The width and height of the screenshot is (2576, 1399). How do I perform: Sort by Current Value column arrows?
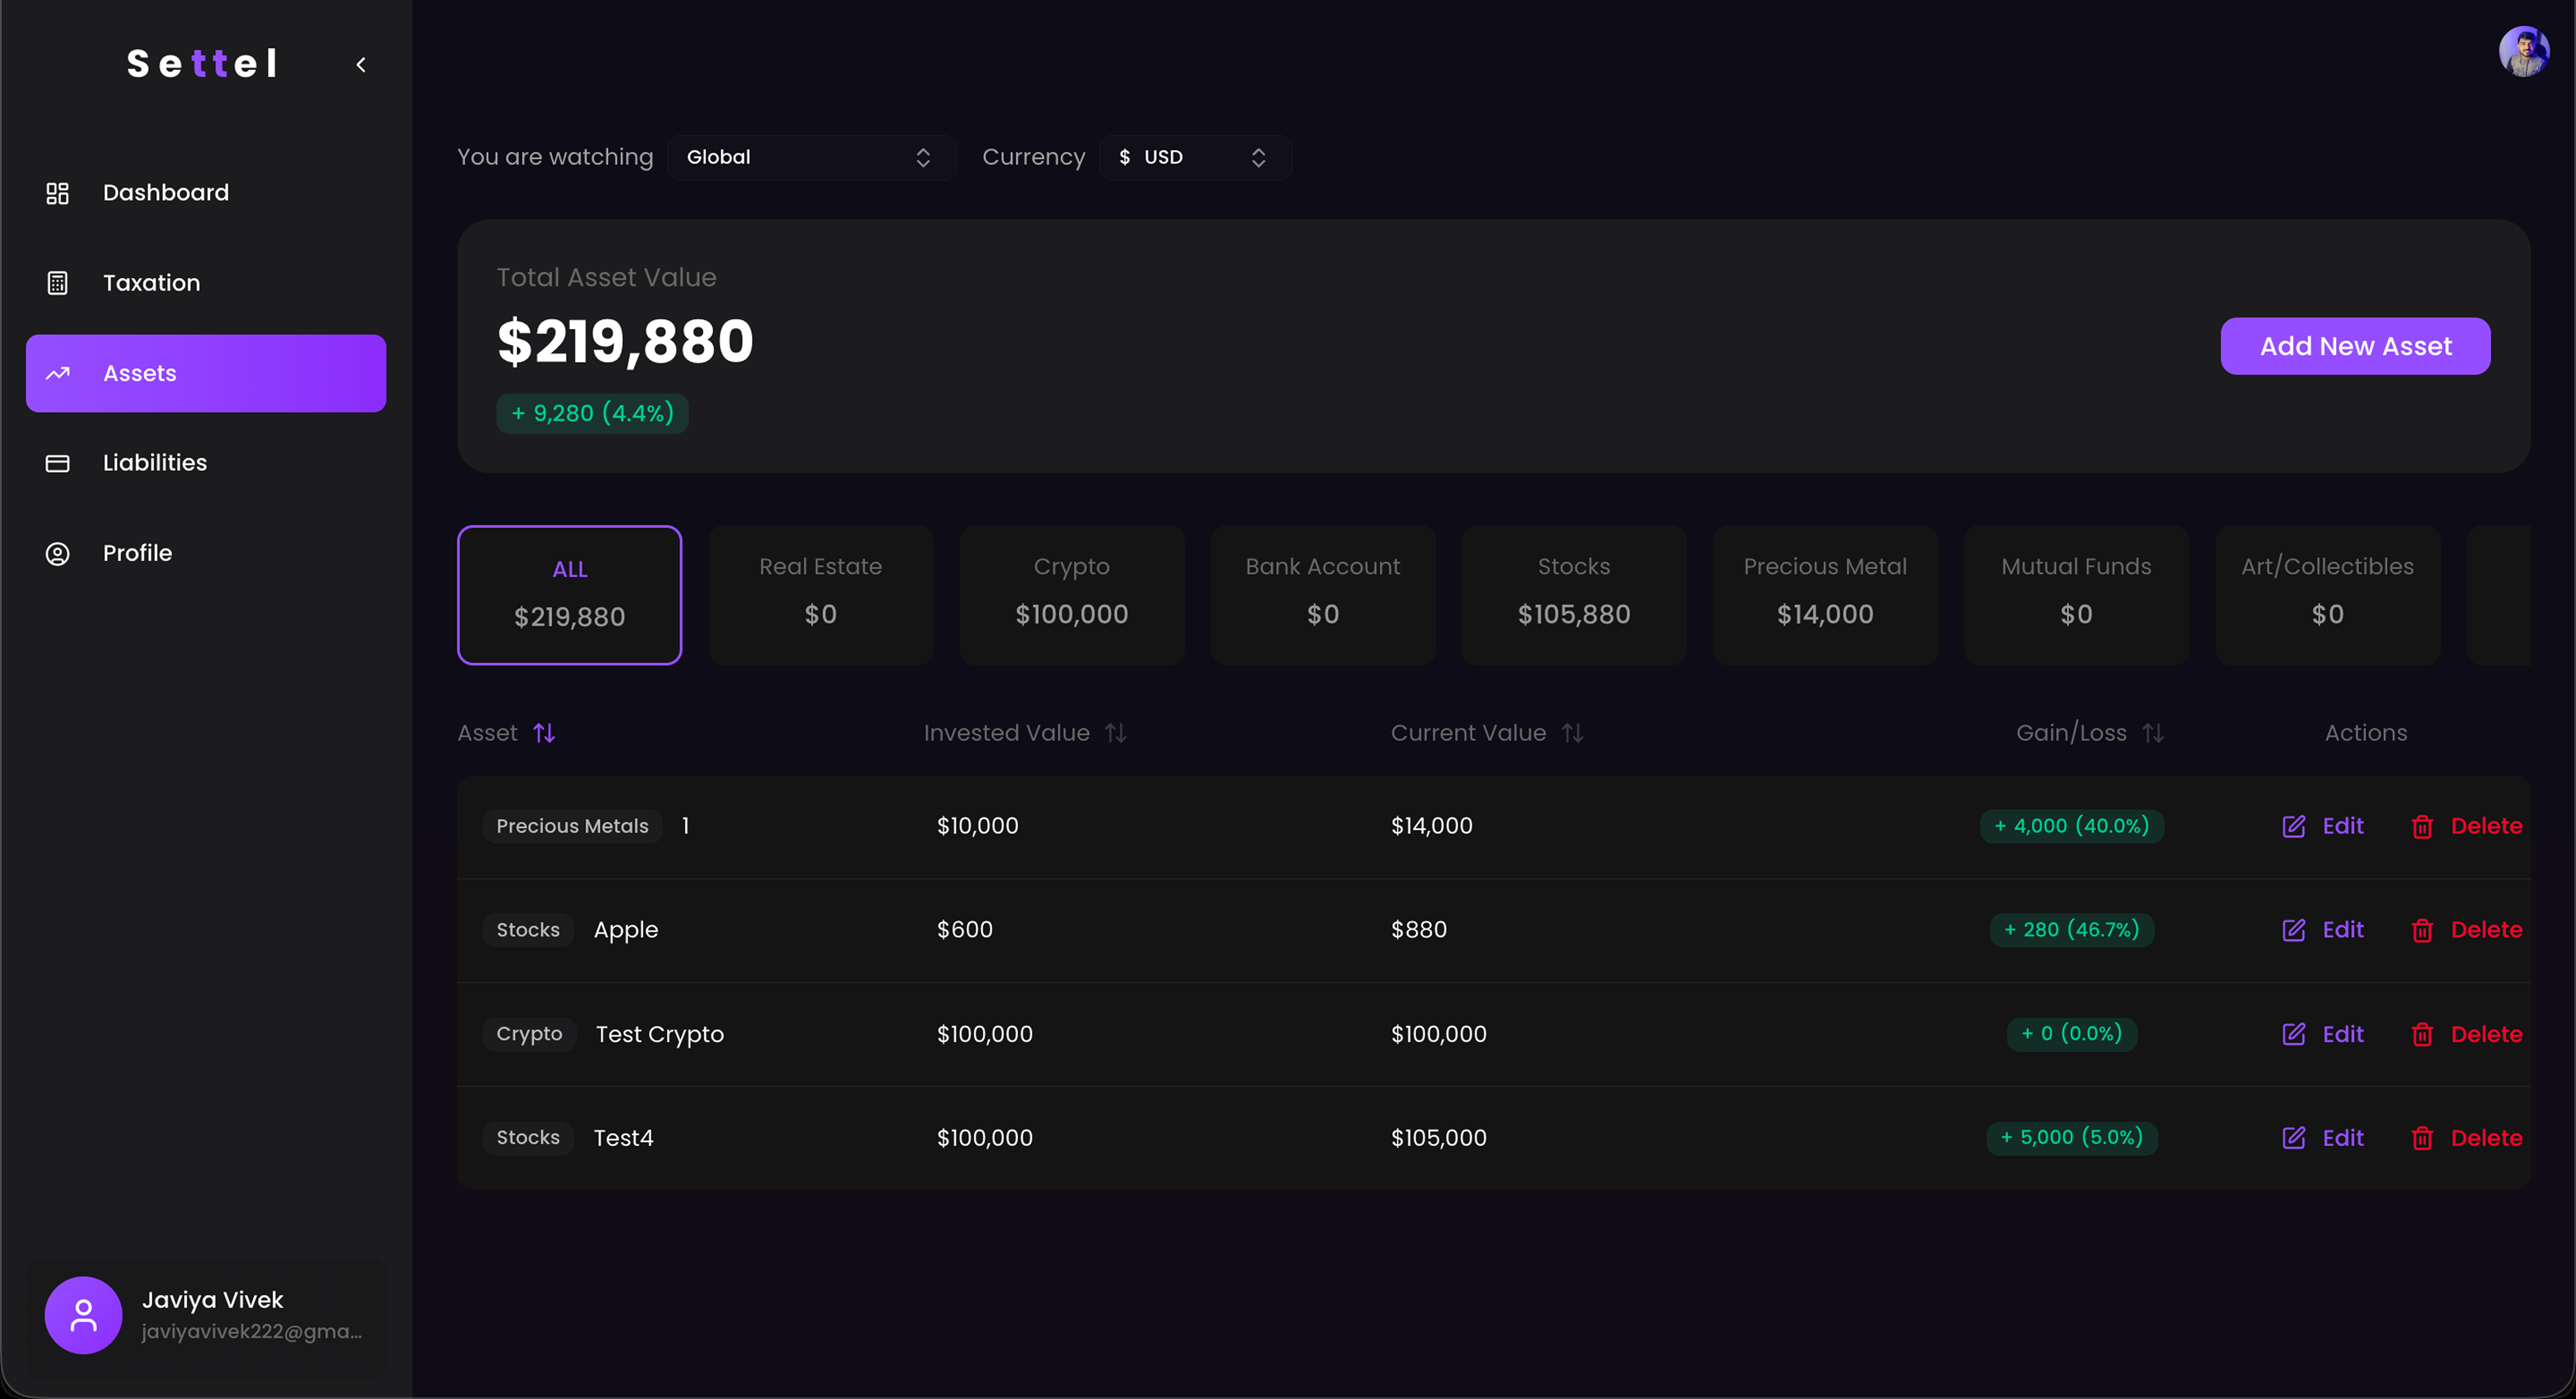click(x=1572, y=733)
